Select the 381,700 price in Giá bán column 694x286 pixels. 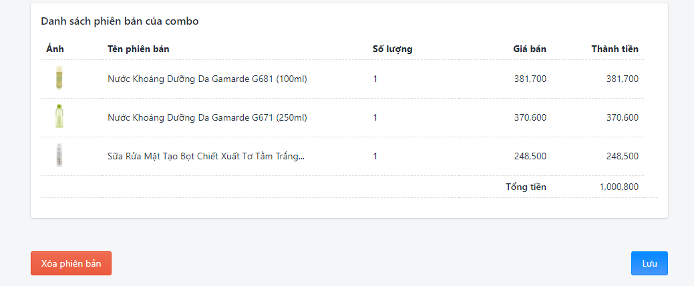pos(530,79)
